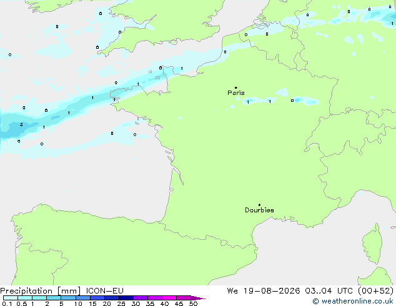Pick the palest swatch between 0.1 and 0.5
Screen dimensions: 396x306
click(x=11, y=298)
